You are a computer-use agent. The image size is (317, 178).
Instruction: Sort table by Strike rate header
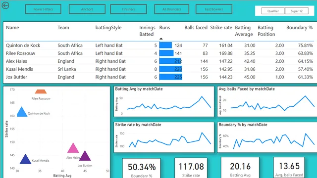221,28
